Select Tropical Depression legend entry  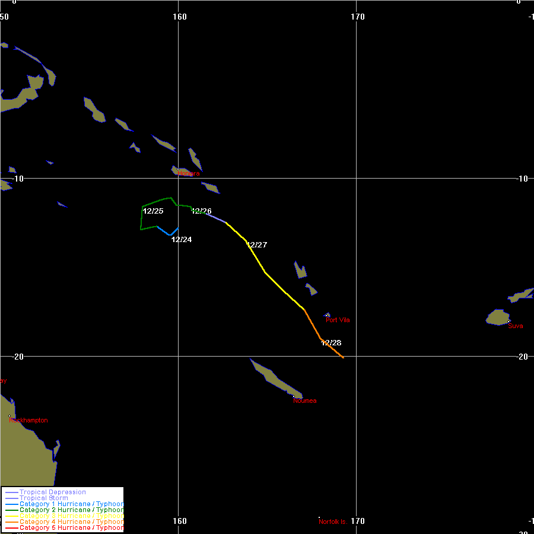pyautogui.click(x=53, y=492)
